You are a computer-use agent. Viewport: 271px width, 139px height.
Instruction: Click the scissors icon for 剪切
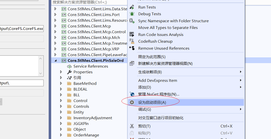tap(132, 126)
